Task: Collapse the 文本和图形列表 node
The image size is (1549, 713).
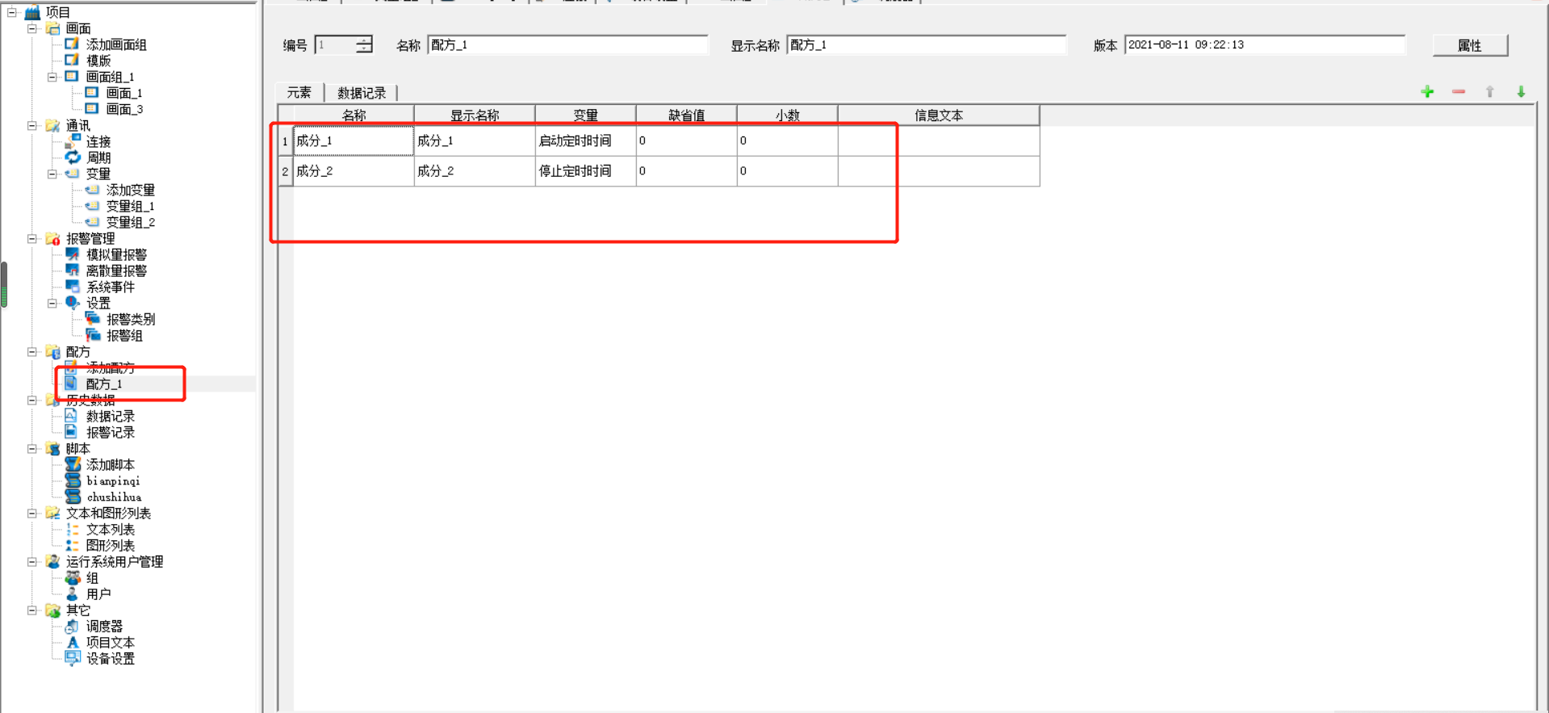Action: click(x=32, y=513)
